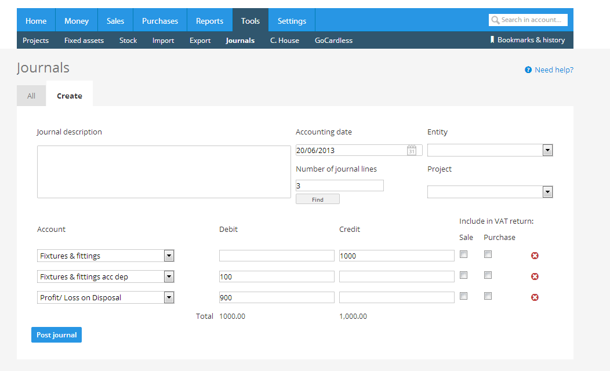610x371 pixels.
Task: Remove the Profit/ Loss on Disposal line
Action: 535,297
